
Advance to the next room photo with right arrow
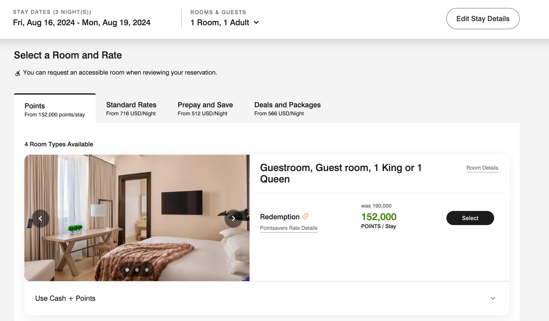233,218
